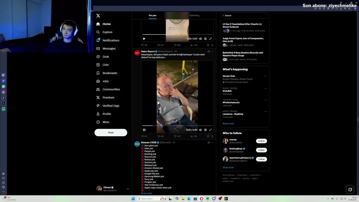
Task: Repost the Haber Report post with 941 reposts
Action: point(160,136)
